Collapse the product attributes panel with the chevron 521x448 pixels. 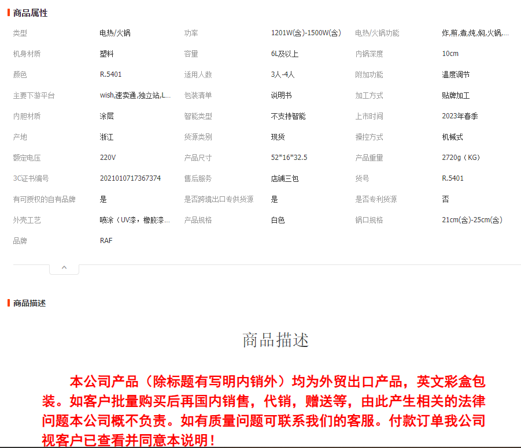tap(64, 268)
